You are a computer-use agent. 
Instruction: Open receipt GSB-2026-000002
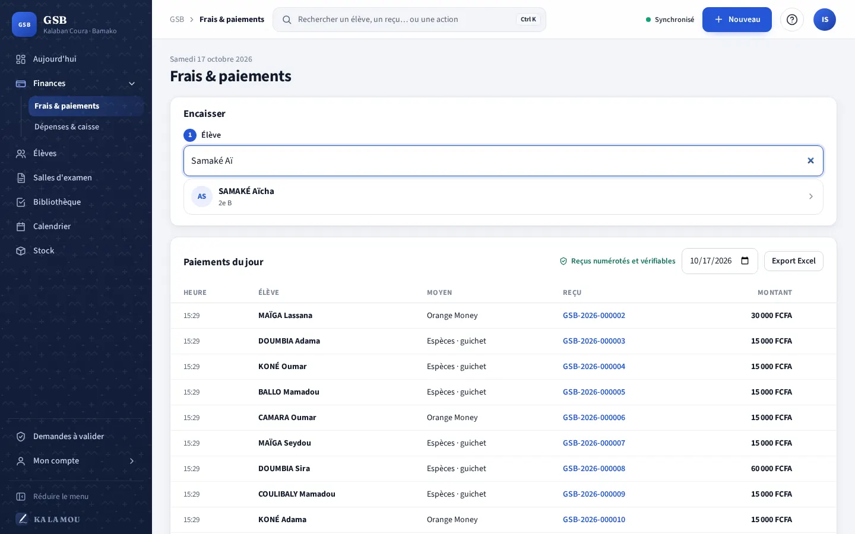coord(594,316)
